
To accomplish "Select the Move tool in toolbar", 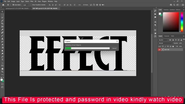I will (x=2, y=12).
